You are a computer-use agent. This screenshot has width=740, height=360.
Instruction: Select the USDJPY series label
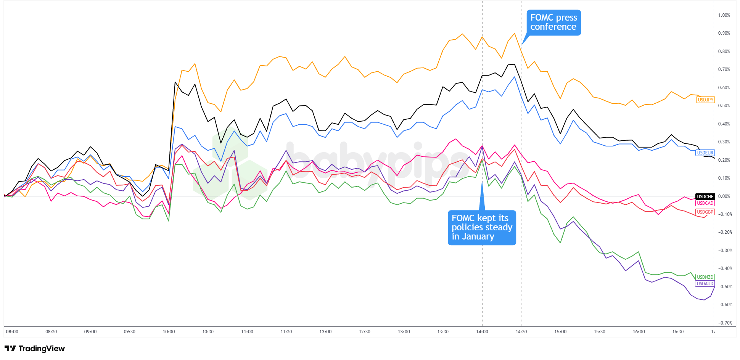coord(705,100)
